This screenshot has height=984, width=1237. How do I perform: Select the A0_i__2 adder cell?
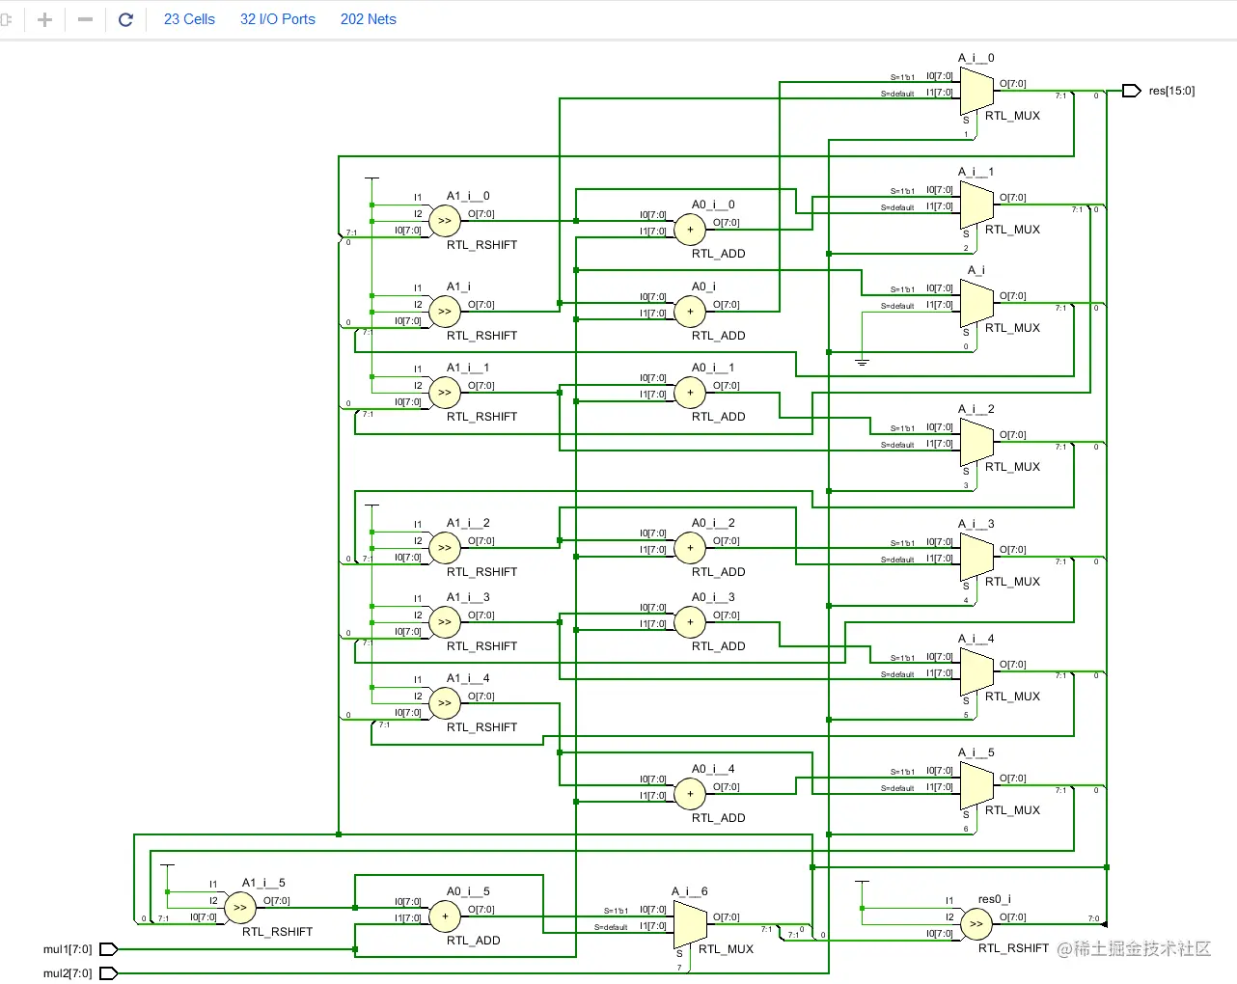click(x=690, y=548)
